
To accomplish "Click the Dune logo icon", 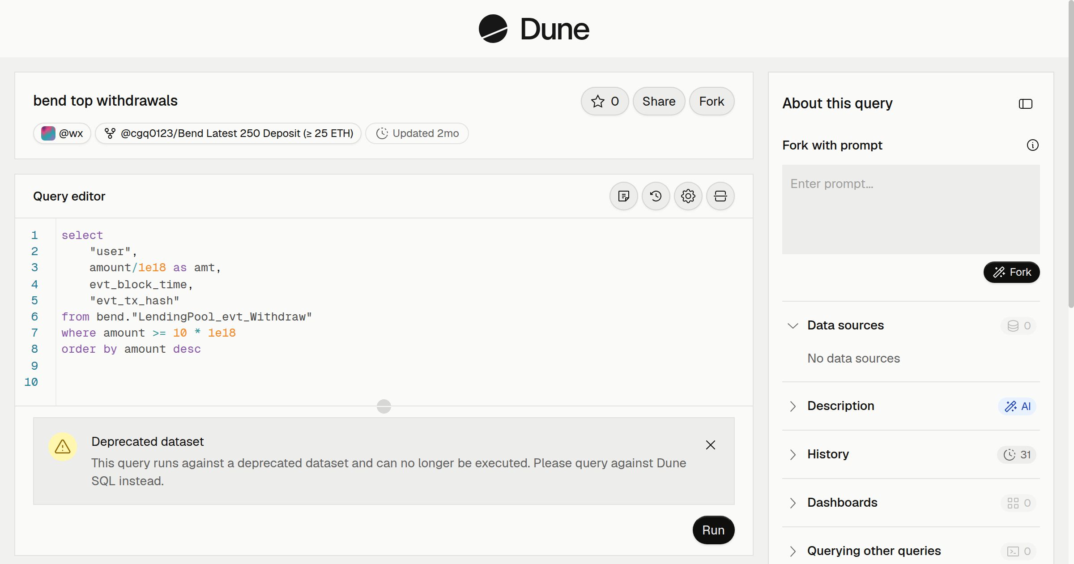I will tap(493, 29).
